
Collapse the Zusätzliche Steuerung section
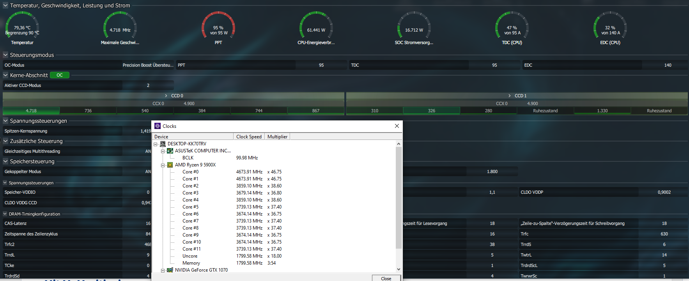(5, 141)
